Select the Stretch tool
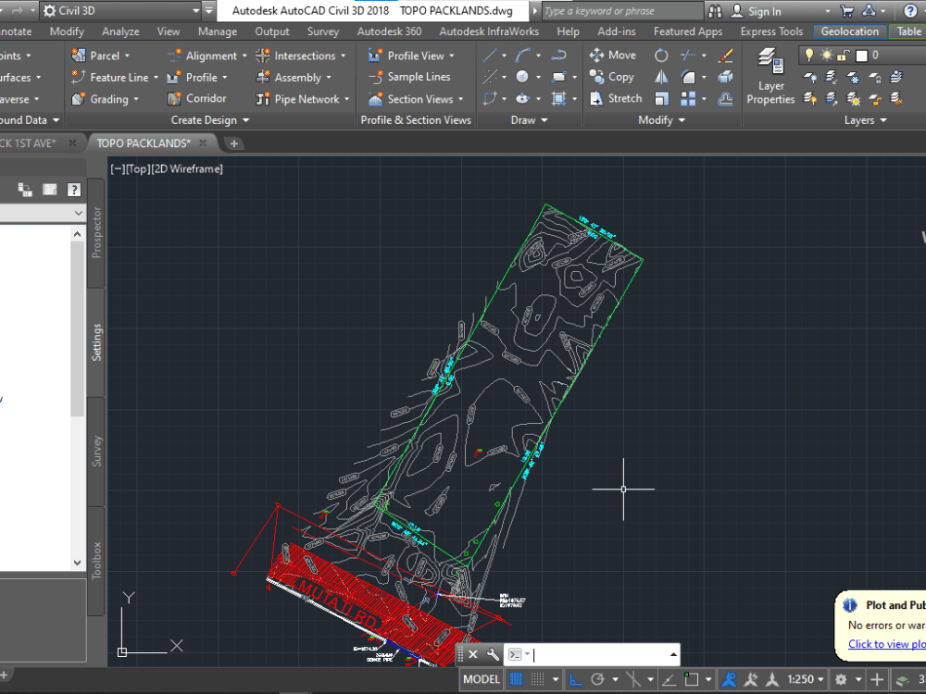The height and width of the screenshot is (694, 926). click(x=616, y=99)
